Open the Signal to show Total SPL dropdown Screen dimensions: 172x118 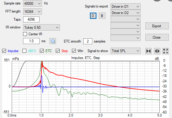[x=126, y=51]
